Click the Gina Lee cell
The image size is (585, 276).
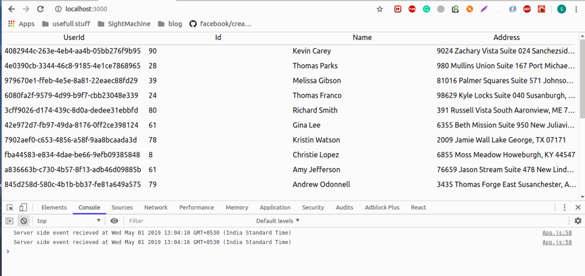click(307, 125)
